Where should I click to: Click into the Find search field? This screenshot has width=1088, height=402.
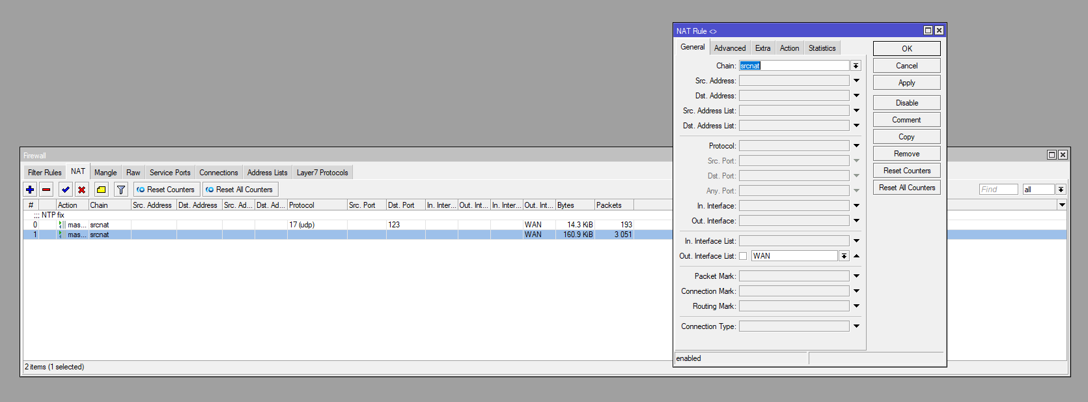pos(997,190)
